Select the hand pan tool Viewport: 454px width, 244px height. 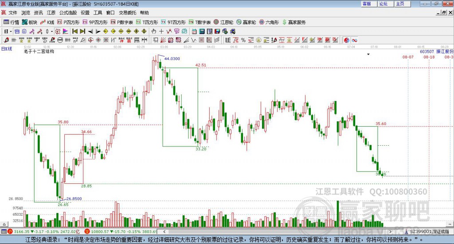click(153, 31)
